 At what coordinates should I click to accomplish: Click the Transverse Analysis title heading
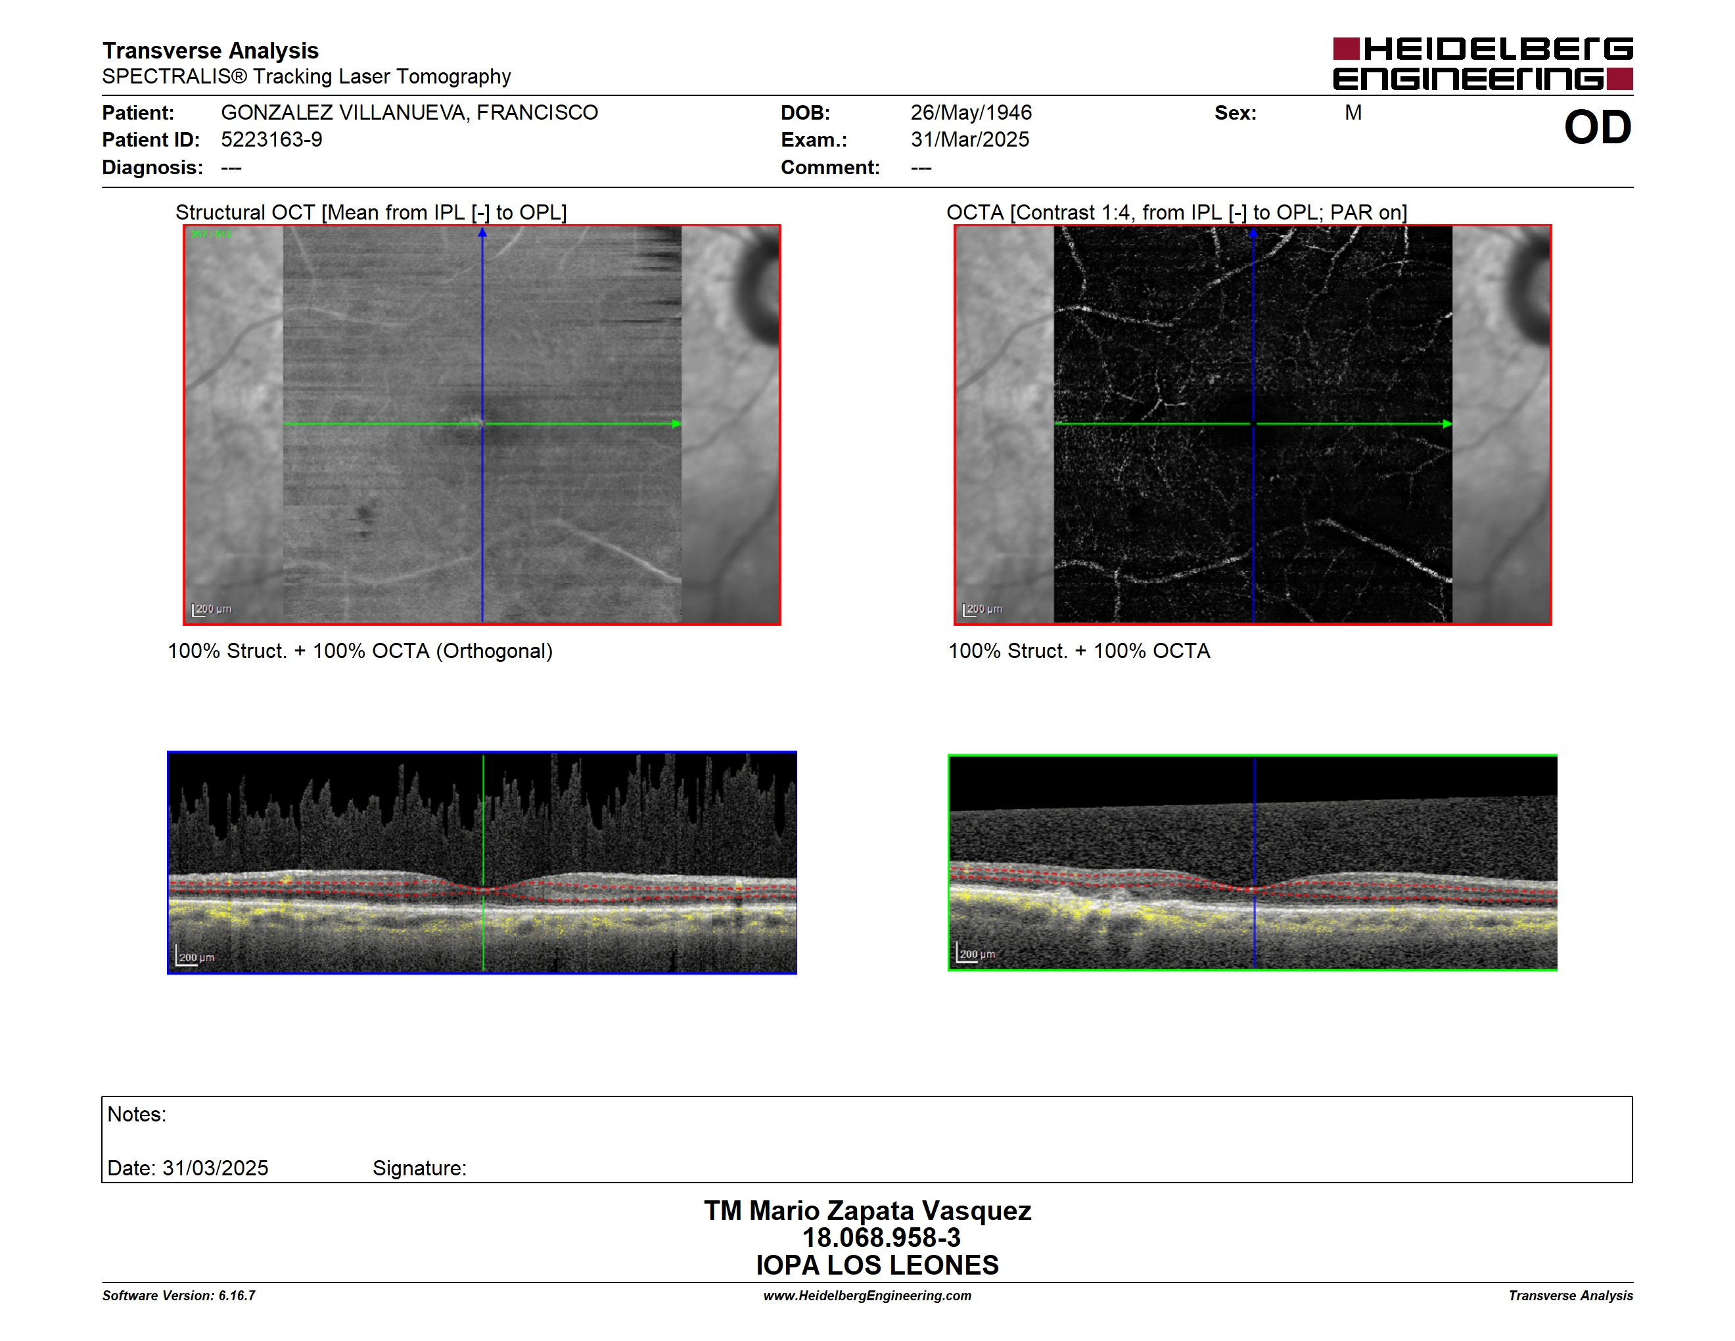click(x=210, y=50)
